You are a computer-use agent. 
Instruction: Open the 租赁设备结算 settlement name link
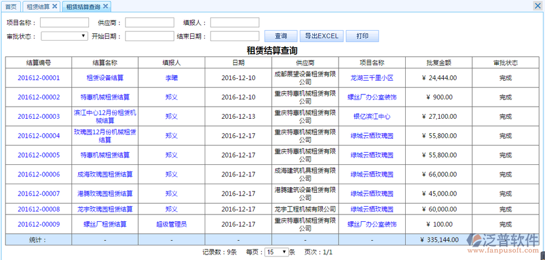105,78
